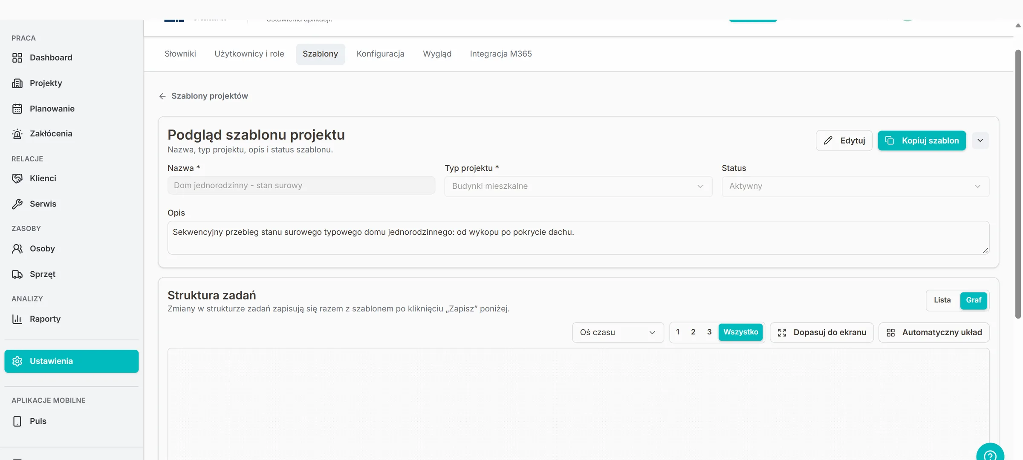Open the Typ projektu dropdown

pyautogui.click(x=578, y=187)
